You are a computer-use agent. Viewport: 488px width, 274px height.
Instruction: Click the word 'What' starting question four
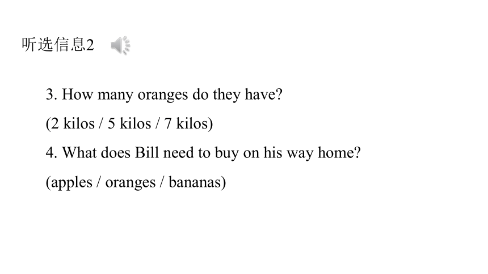[79, 153]
